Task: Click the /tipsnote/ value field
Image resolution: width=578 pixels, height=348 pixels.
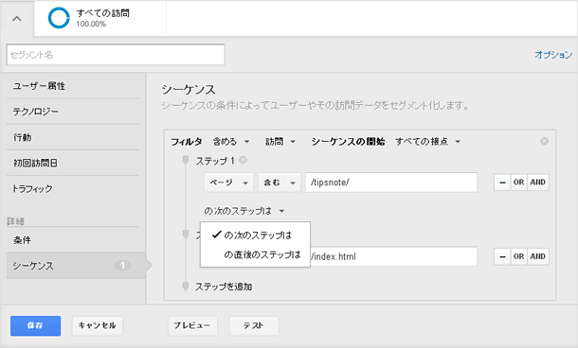Action: pyautogui.click(x=391, y=183)
